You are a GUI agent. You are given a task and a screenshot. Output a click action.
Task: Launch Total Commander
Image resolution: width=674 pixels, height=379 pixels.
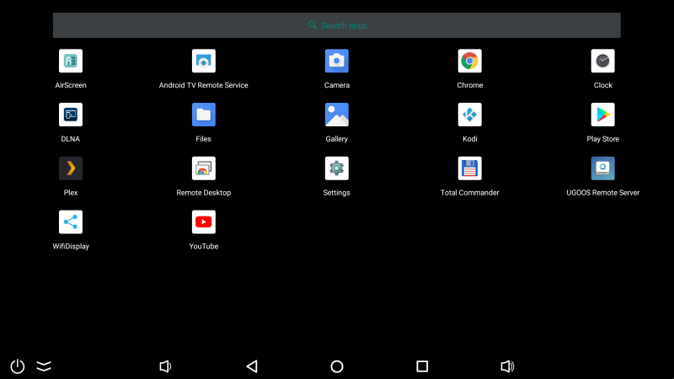tap(469, 168)
